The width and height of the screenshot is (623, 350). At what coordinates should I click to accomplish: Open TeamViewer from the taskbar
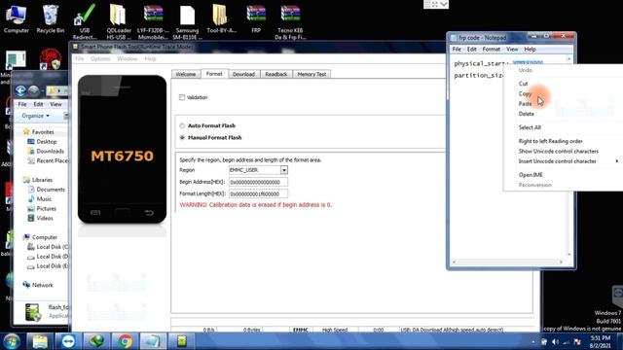(68, 341)
